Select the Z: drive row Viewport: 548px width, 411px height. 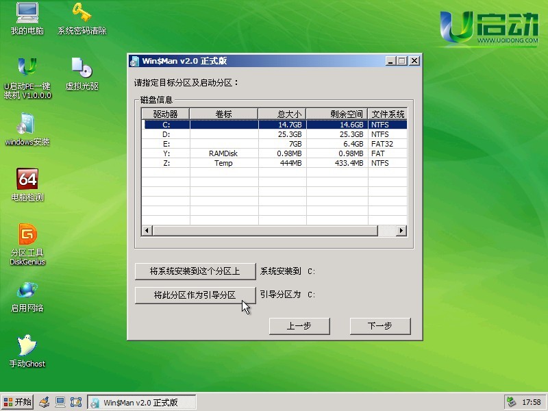tap(275, 163)
